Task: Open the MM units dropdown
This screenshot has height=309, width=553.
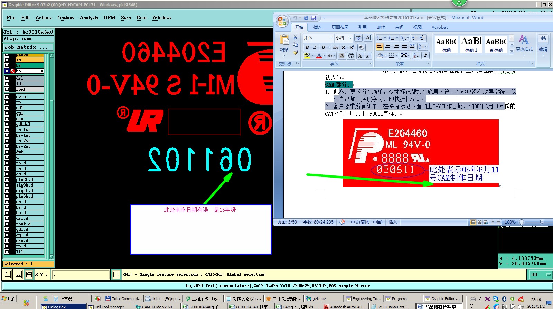Action: pyautogui.click(x=540, y=274)
